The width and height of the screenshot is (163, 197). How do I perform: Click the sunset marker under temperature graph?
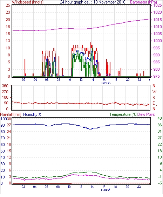106,189
